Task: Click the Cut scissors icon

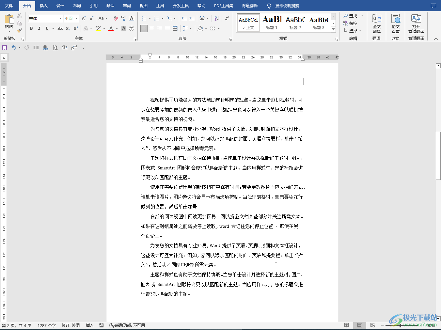Action: click(19, 16)
